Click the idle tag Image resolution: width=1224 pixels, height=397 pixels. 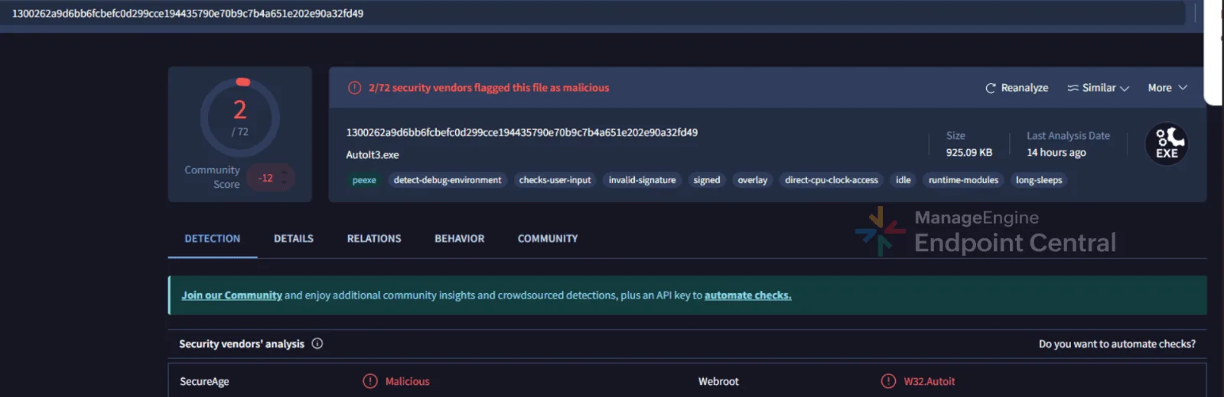coord(903,180)
